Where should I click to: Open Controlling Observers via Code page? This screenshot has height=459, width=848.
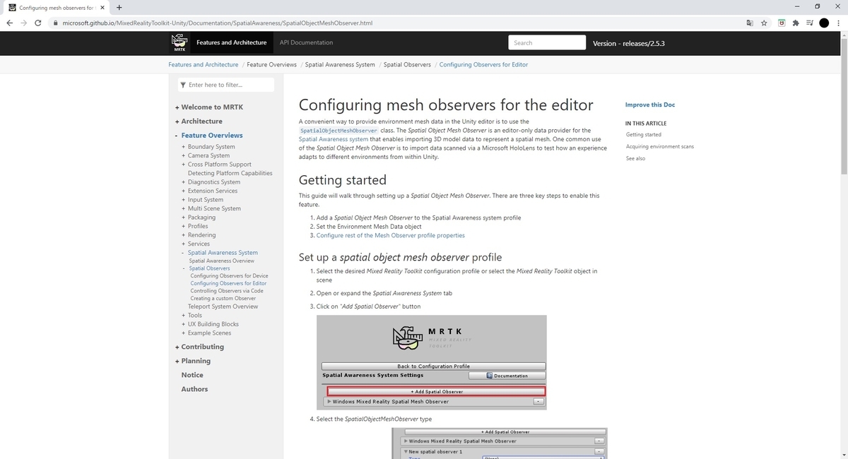coord(227,291)
